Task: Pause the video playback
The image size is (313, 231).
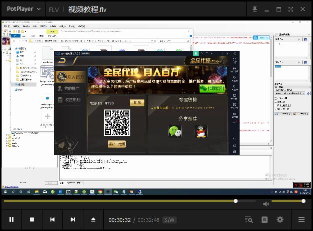Action: (11, 219)
